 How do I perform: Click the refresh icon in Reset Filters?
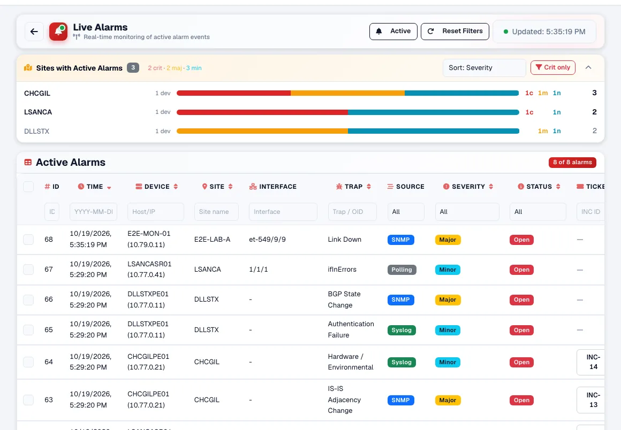[430, 31]
